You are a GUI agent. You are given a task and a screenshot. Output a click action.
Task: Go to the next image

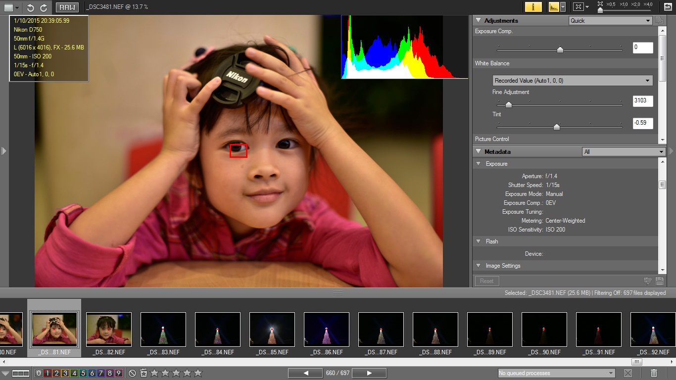pos(369,373)
